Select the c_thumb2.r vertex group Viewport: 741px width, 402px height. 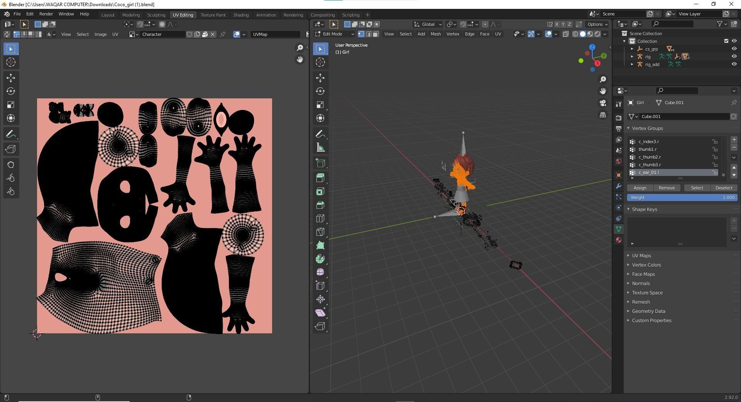coord(650,157)
